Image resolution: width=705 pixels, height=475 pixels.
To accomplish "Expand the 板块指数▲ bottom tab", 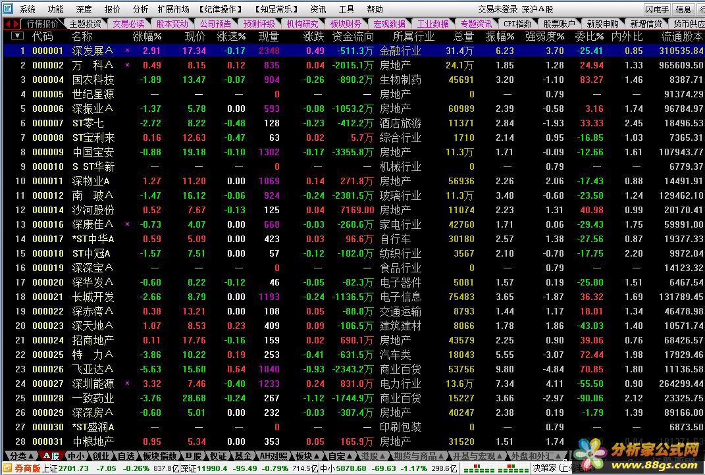I will tap(159, 456).
